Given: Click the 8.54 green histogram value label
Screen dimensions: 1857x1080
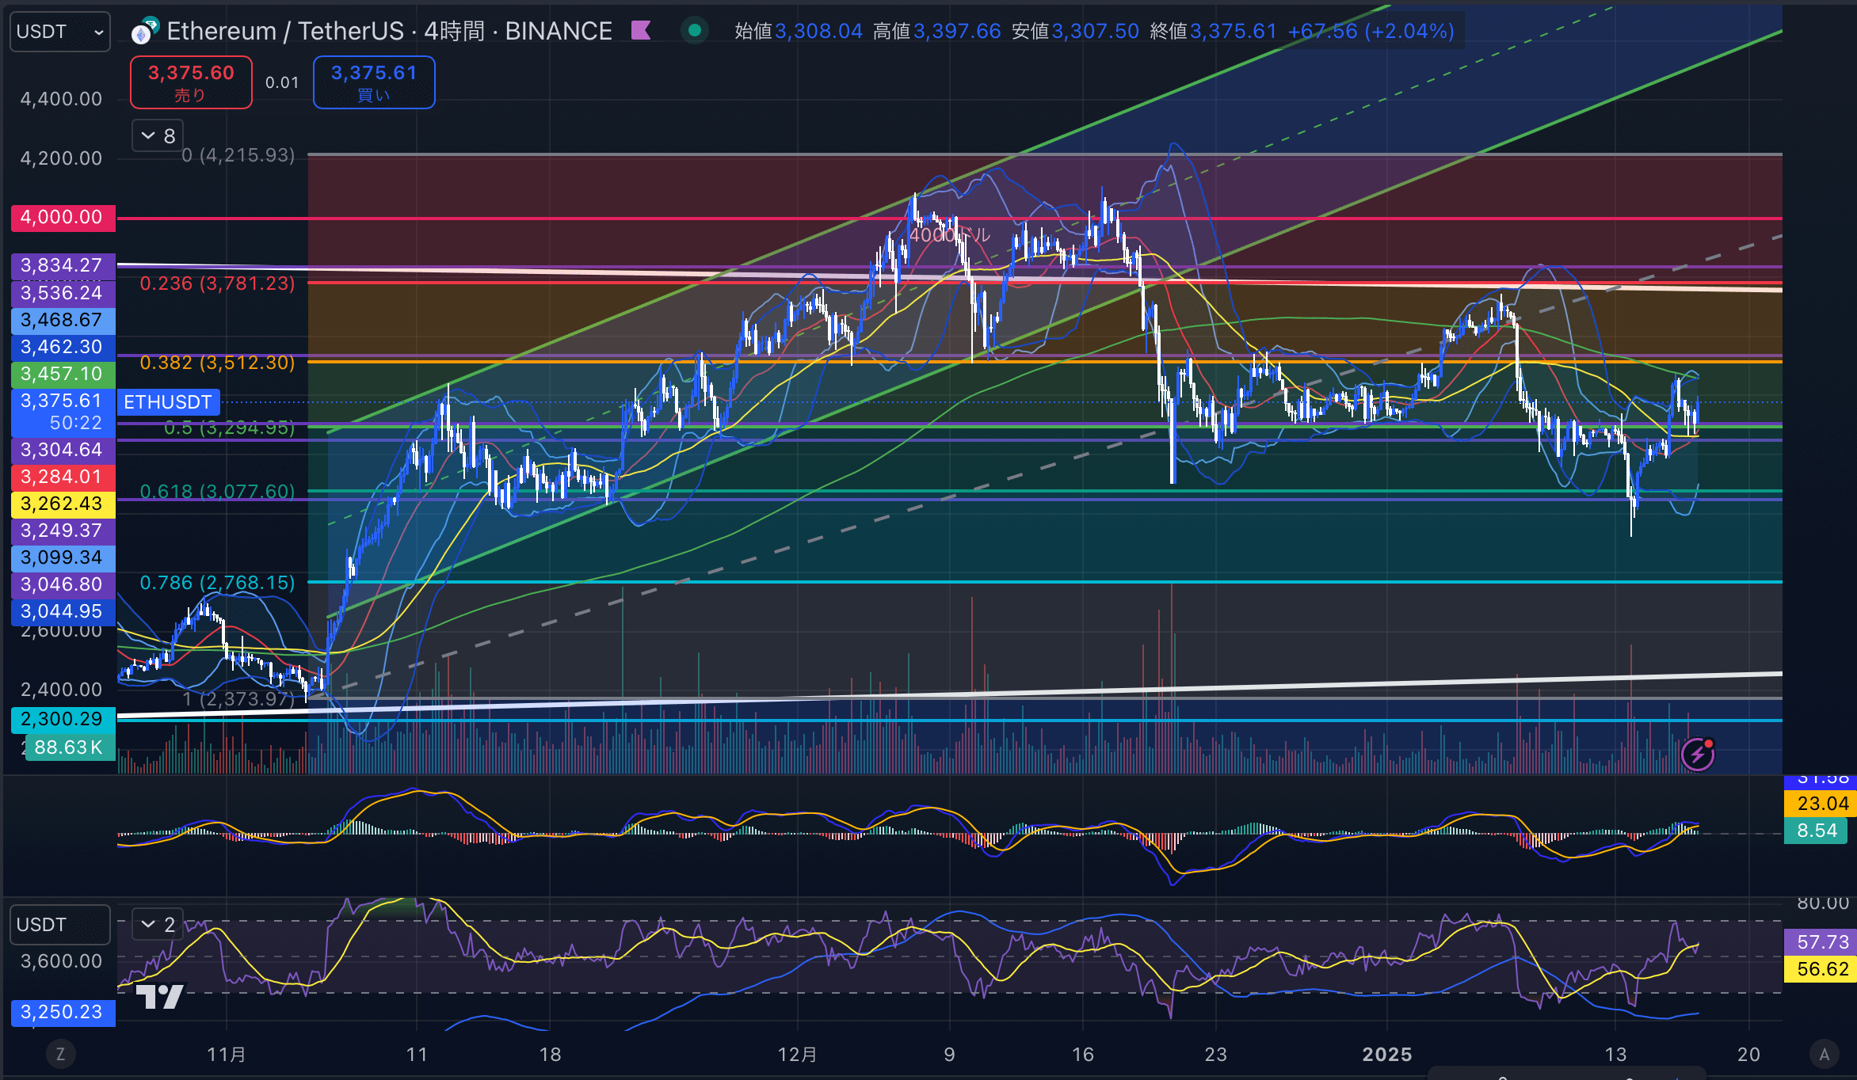Looking at the screenshot, I should coord(1817,831).
